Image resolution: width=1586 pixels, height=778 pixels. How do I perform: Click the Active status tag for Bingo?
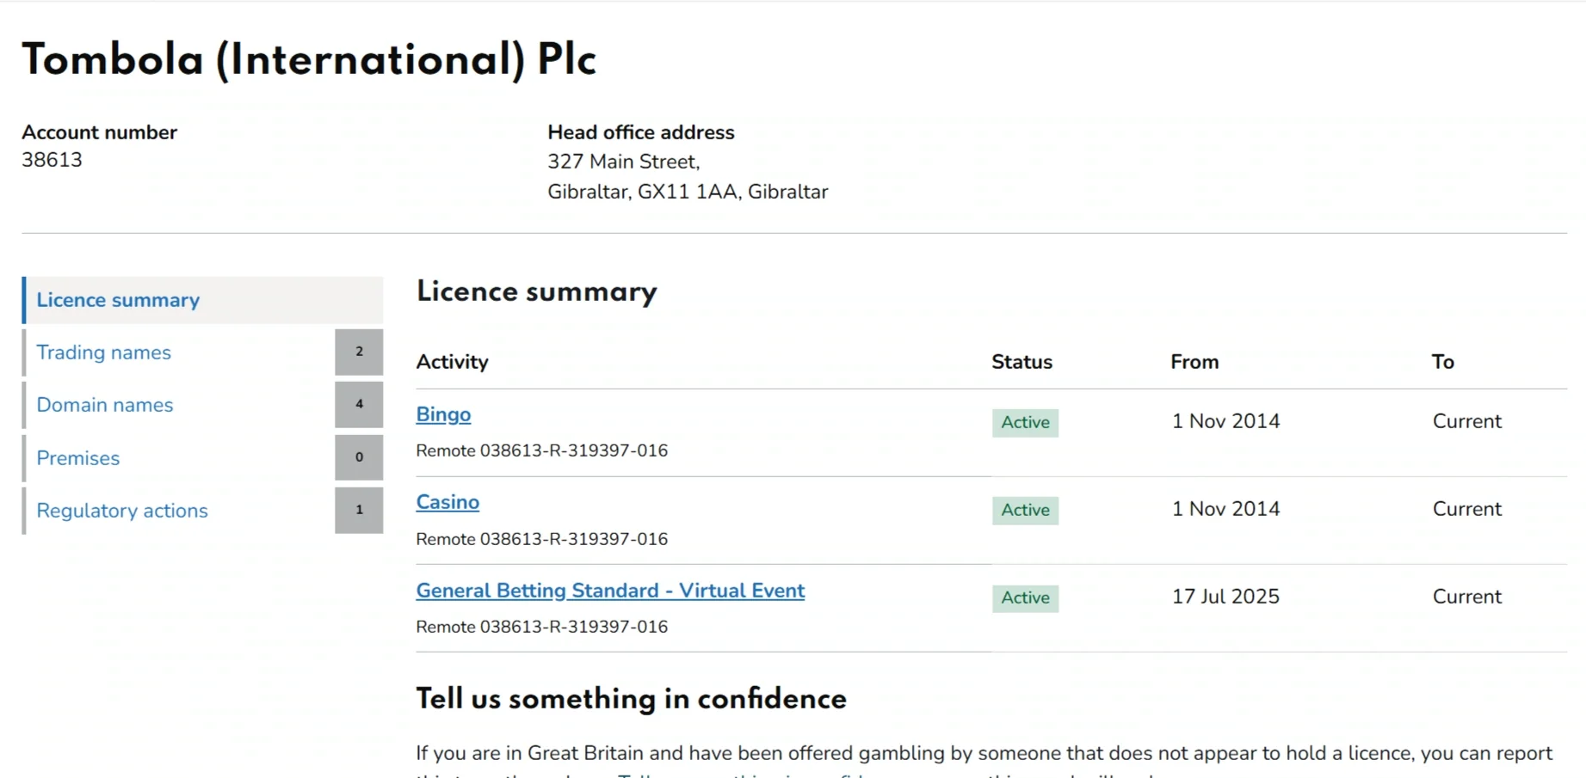(1025, 422)
